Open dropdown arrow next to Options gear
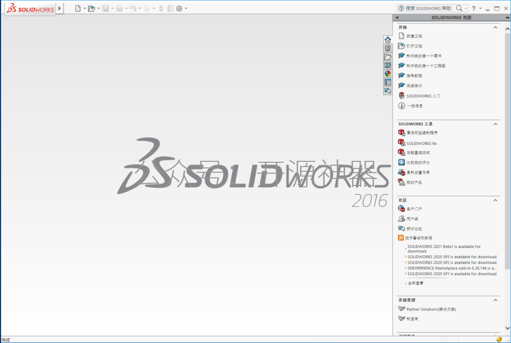 click(186, 9)
